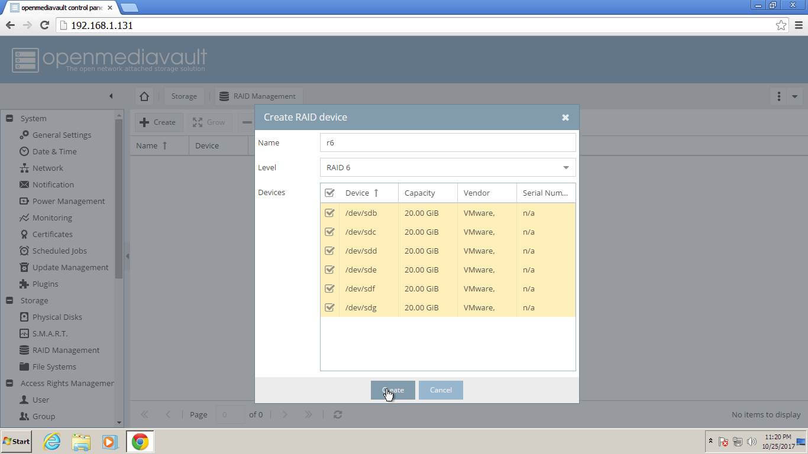Viewport: 808px width, 454px height.
Task: Click the Monitoring chart icon
Action: coord(24,218)
